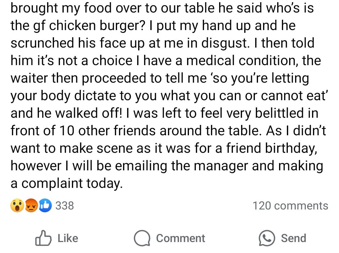Click the Like text label
Image resolution: width=339 pixels, height=253 pixels.
[68, 238]
